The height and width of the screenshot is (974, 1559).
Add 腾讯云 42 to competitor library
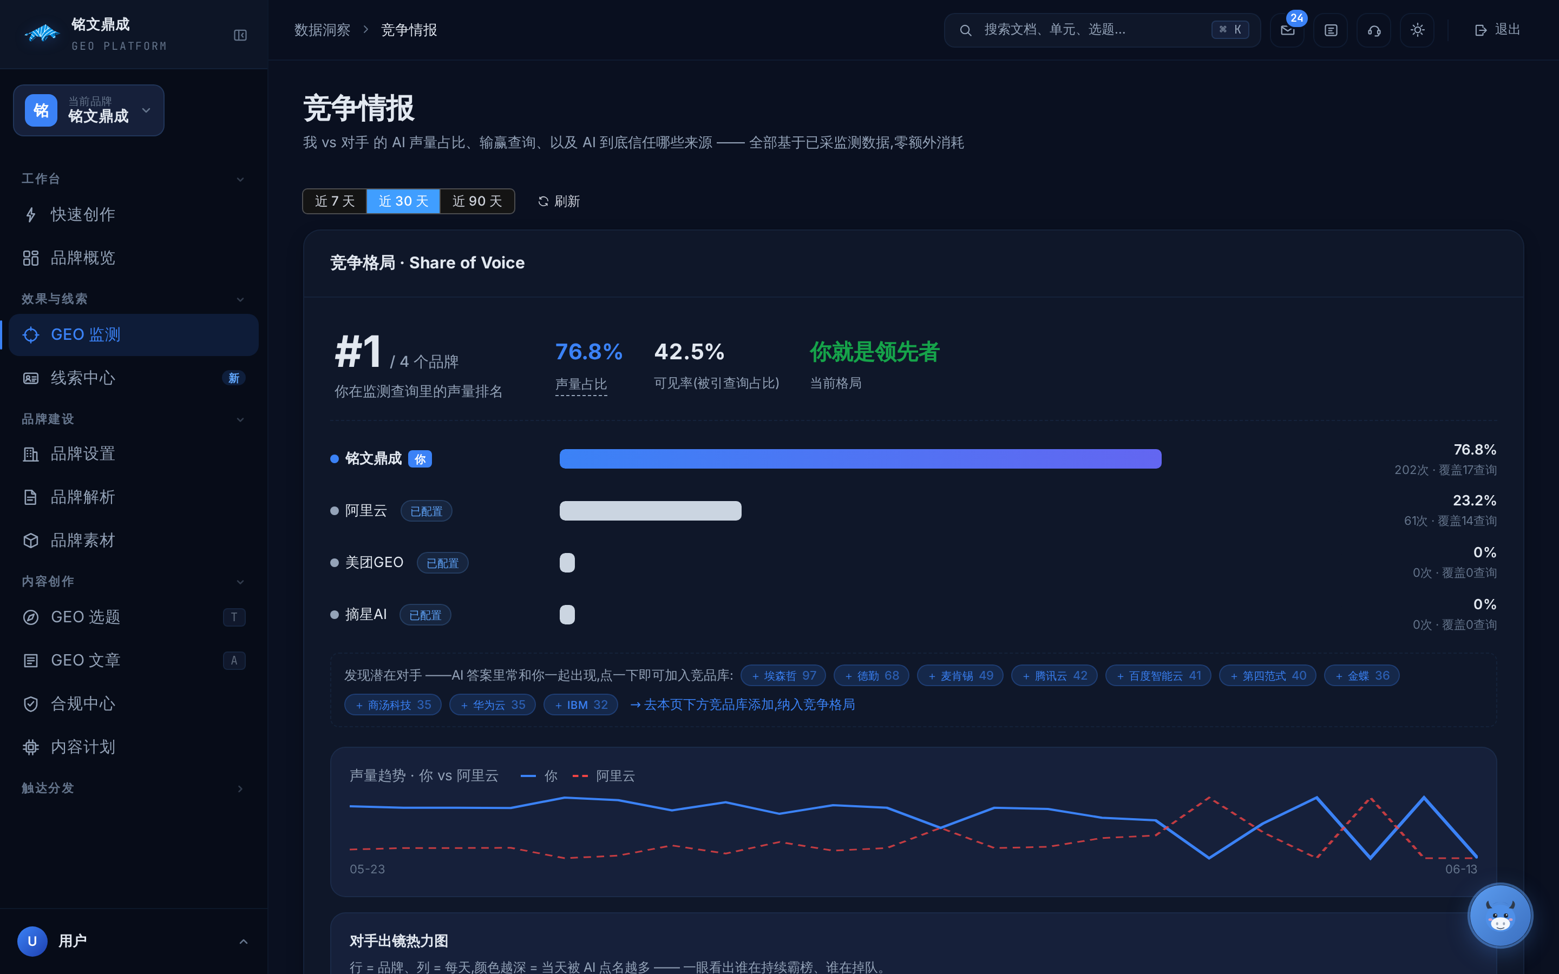point(1054,676)
